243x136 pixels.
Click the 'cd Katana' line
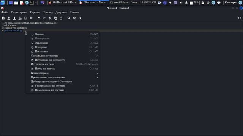click(x=10, y=25)
